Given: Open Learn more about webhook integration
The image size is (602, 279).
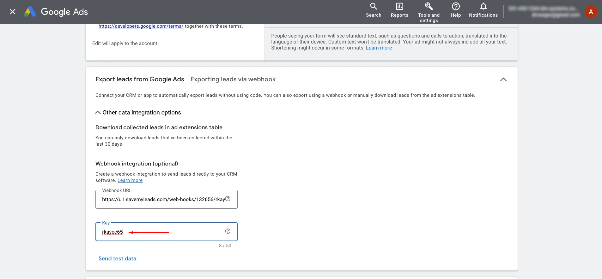Looking at the screenshot, I should pyautogui.click(x=130, y=180).
